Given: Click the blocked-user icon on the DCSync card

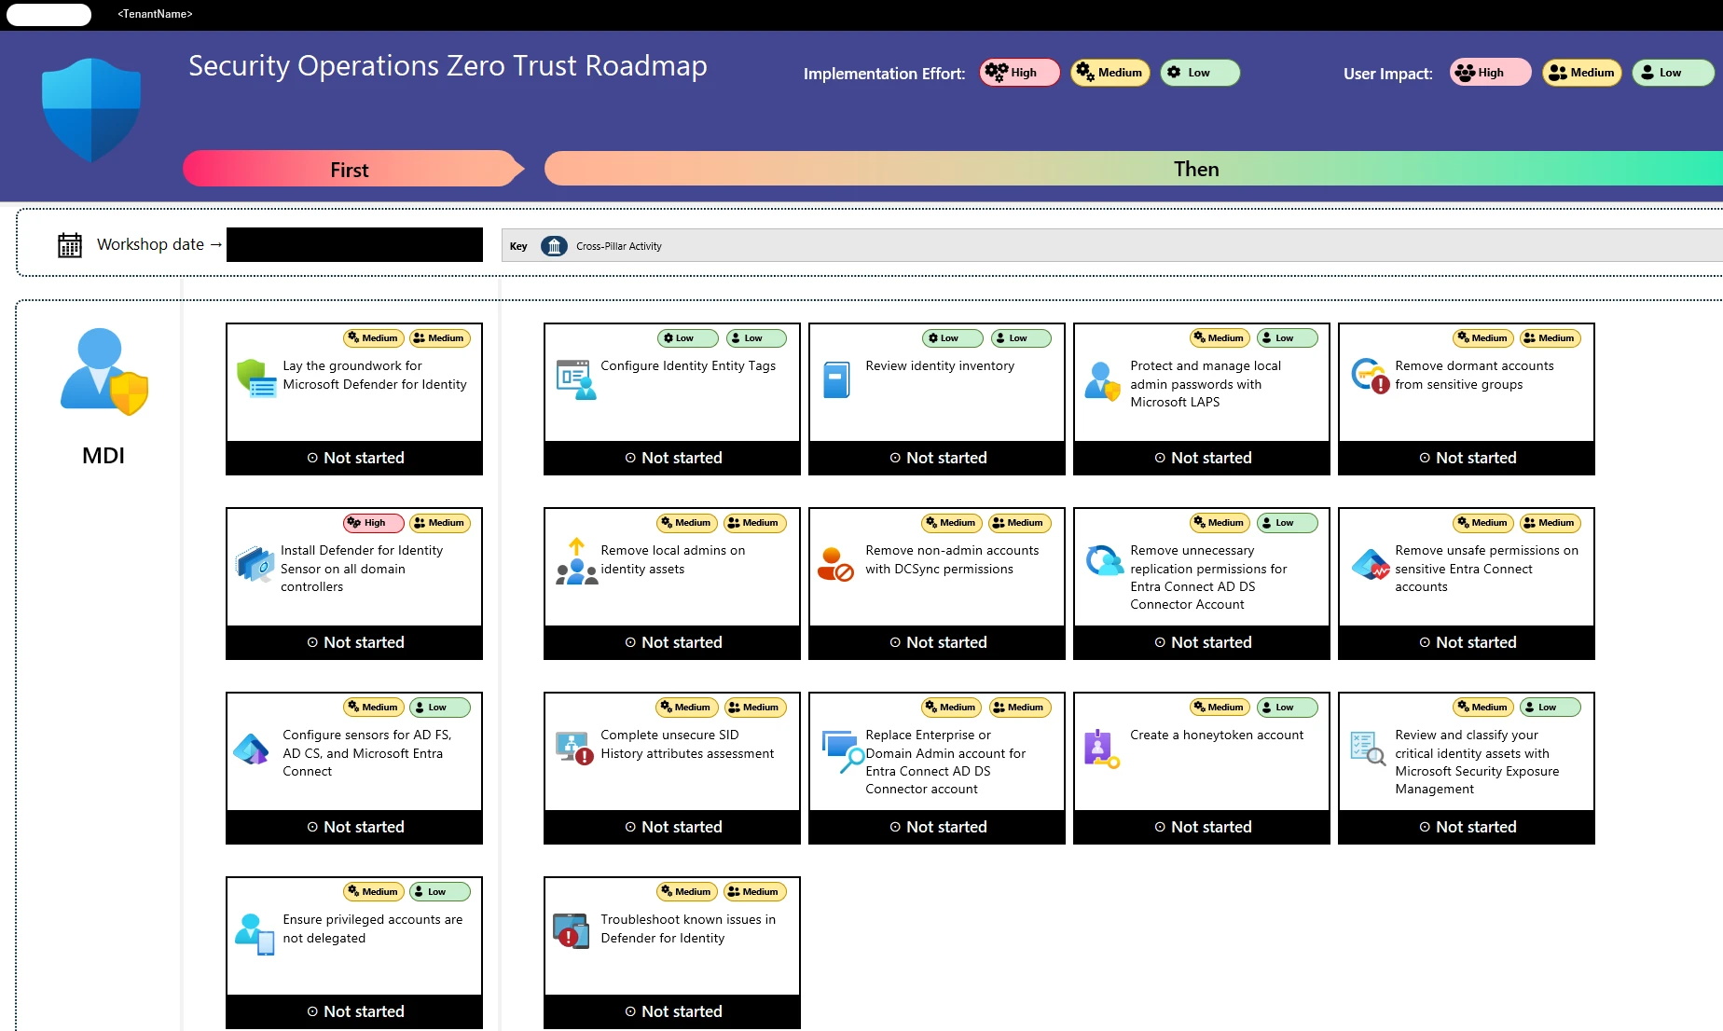Looking at the screenshot, I should point(834,563).
